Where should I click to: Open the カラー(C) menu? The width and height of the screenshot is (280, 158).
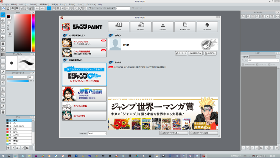[63, 4]
